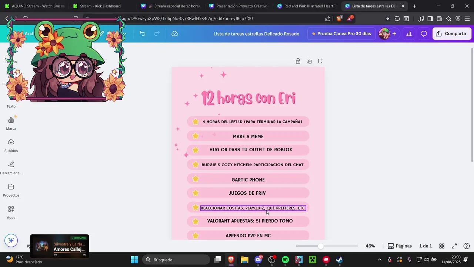The image size is (474, 267).
Task: Open Leo AI sparkle icon
Action: 449,19
